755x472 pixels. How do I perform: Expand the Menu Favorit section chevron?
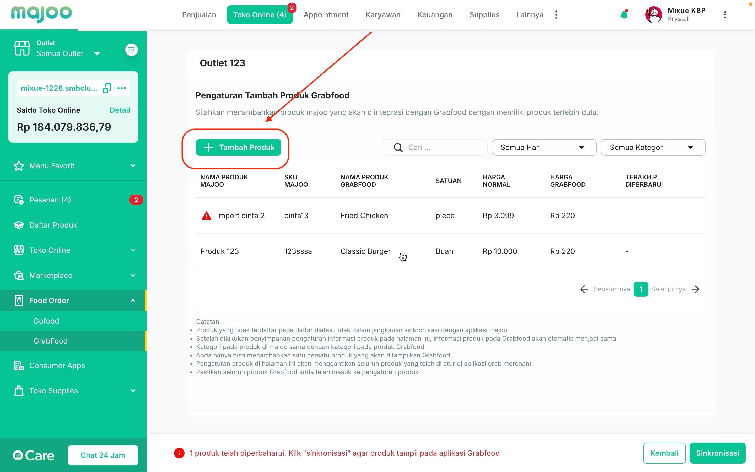(133, 166)
